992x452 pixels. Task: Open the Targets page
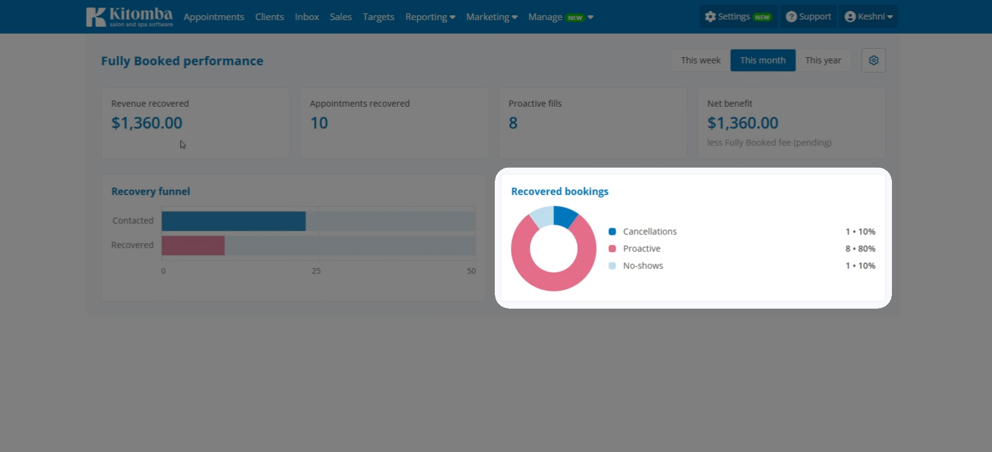(378, 17)
